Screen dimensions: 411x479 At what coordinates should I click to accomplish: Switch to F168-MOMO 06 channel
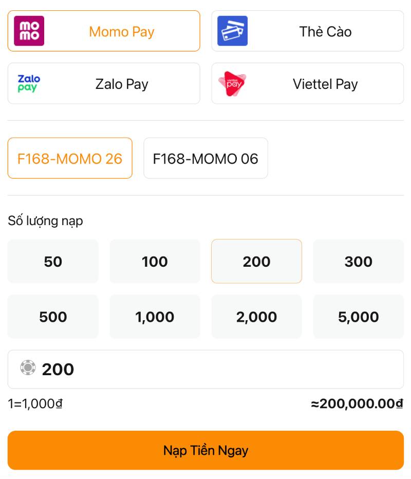[x=206, y=158]
